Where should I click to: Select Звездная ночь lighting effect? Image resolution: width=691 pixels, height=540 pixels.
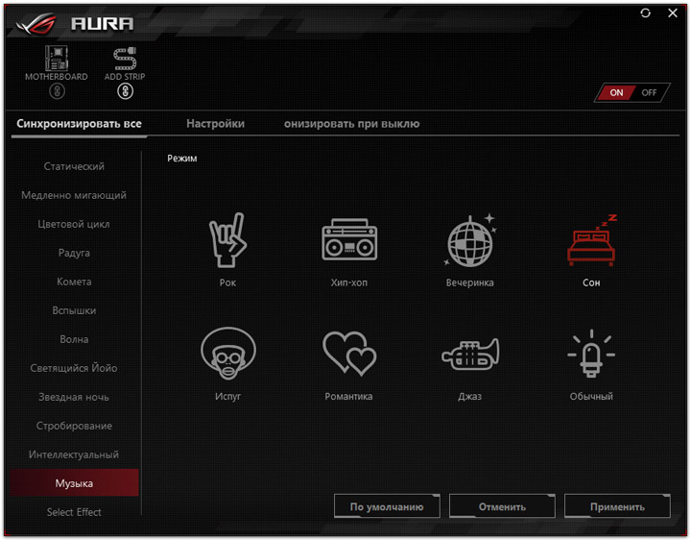(x=74, y=397)
